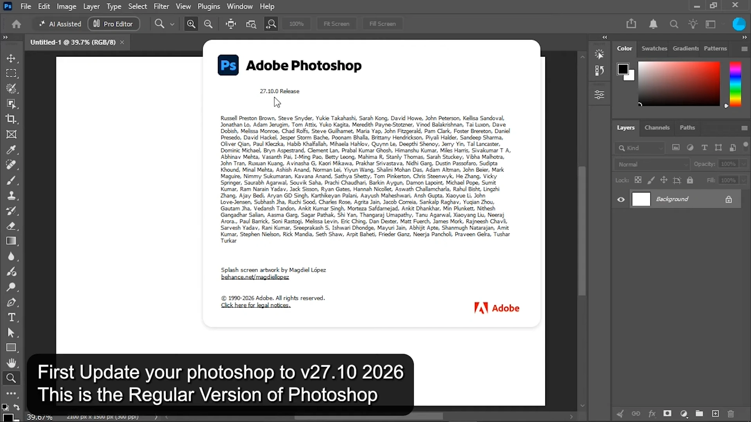This screenshot has height=422, width=751.
Task: Open the behance.net/magdiellopez link
Action: (255, 277)
